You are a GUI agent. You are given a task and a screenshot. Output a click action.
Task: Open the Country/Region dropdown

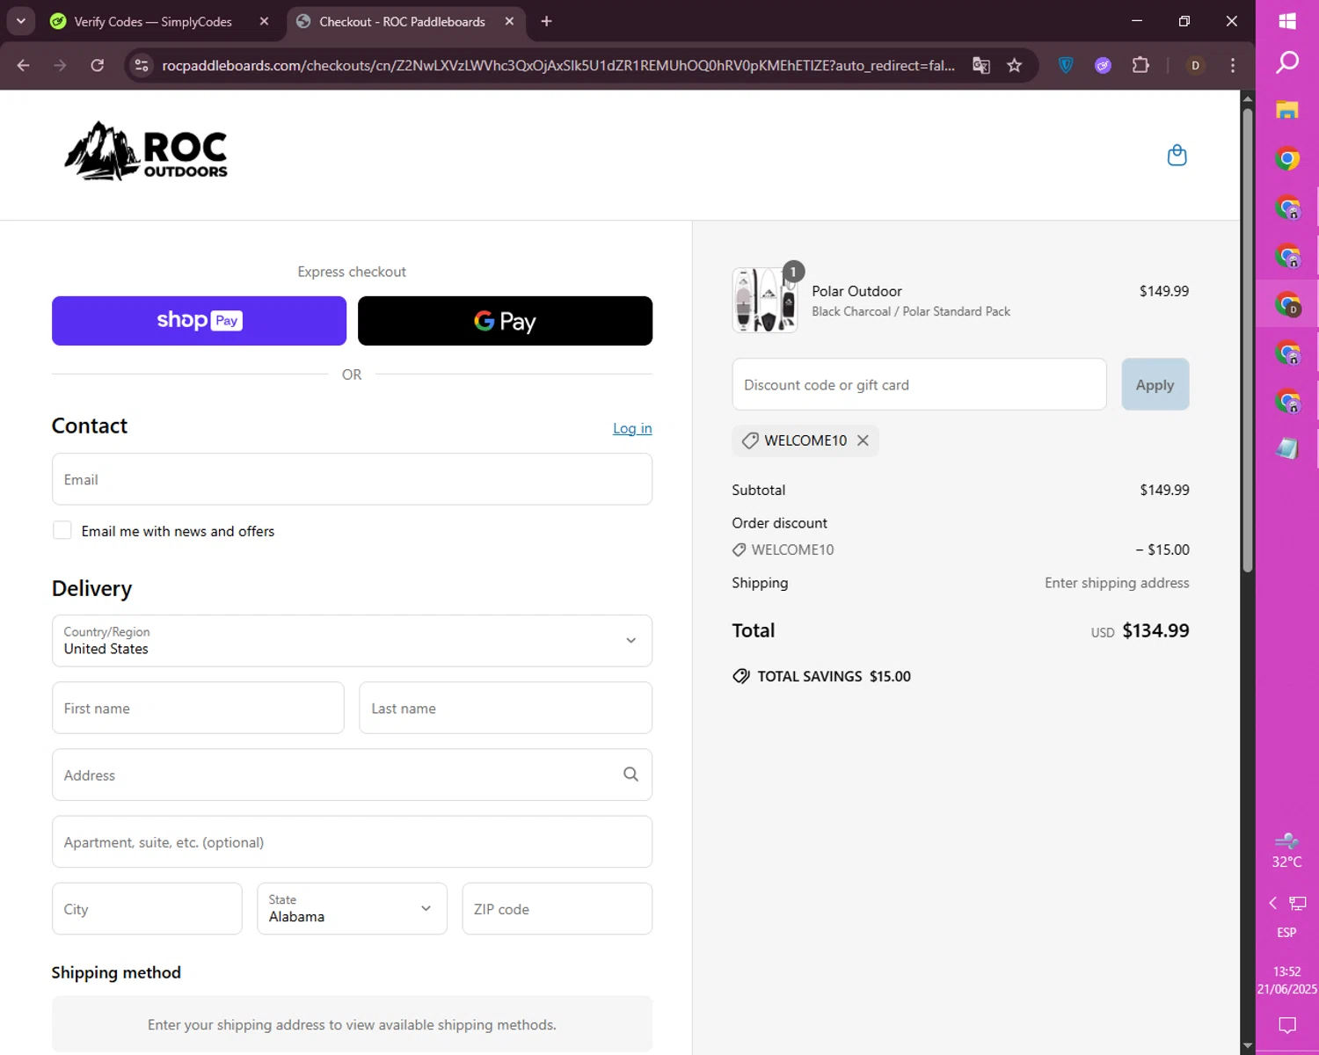click(352, 641)
